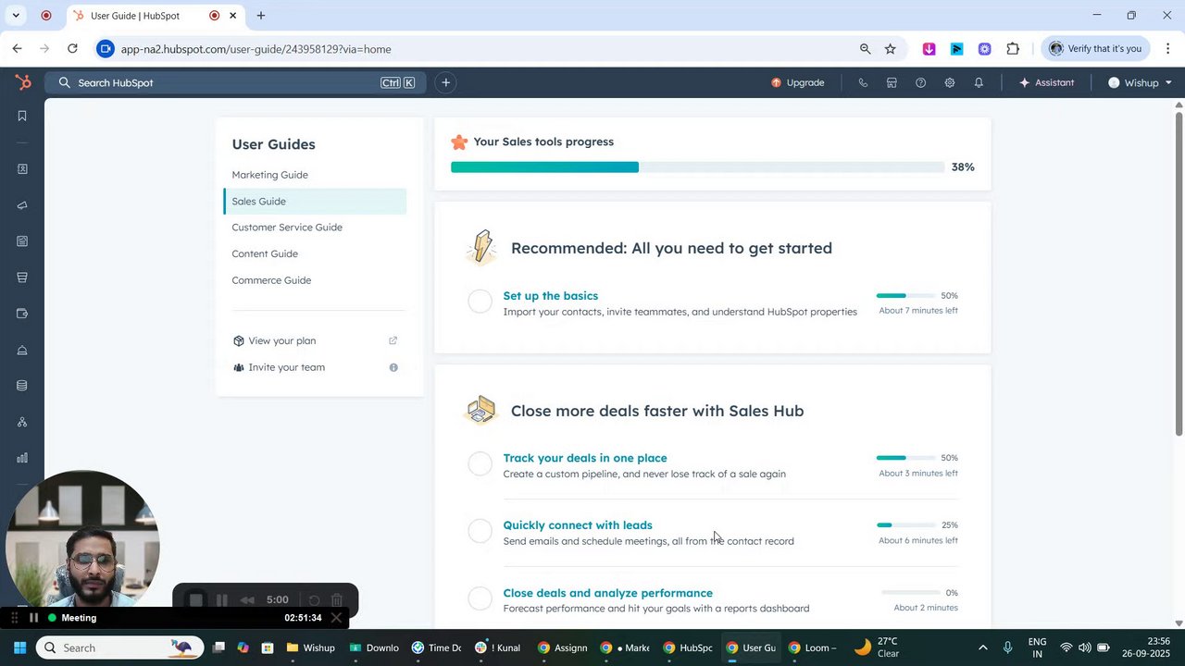Screen dimensions: 1185x666
Task: Click the browser address bar URL
Action: pyautogui.click(x=256, y=49)
